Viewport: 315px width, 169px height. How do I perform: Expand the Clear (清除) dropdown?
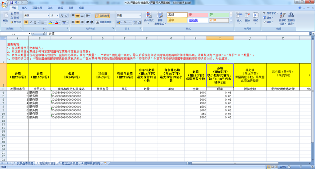coord(273,22)
